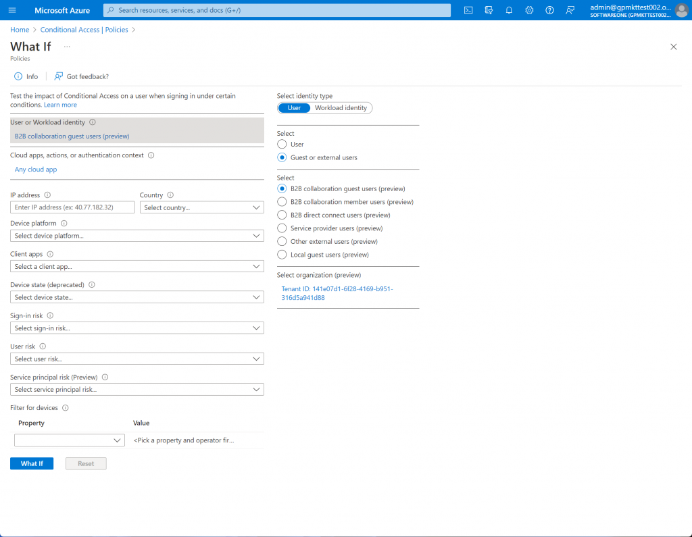This screenshot has height=537, width=692.
Task: Click the IP address input field
Action: tap(72, 208)
